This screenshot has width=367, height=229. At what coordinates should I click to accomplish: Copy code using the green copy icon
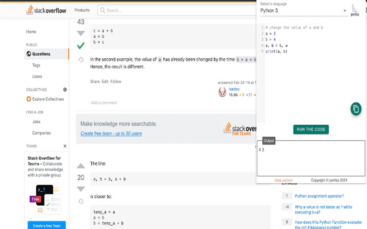355,109
